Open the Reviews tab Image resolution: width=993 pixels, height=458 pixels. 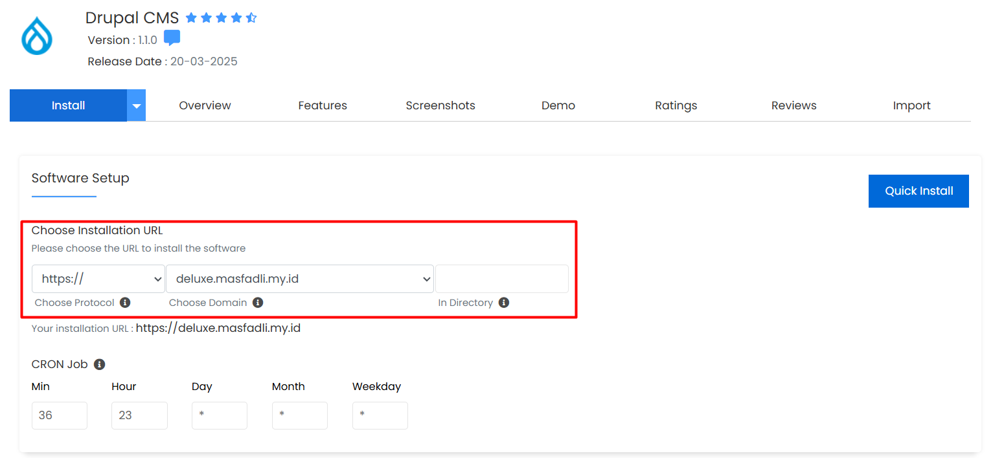pyautogui.click(x=794, y=105)
